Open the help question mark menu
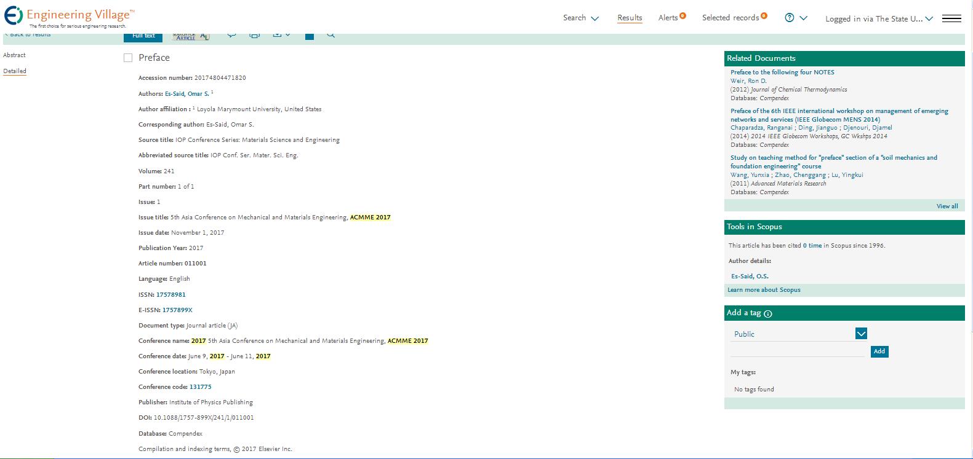 tap(790, 18)
